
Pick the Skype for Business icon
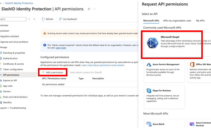[x=149, y=91]
